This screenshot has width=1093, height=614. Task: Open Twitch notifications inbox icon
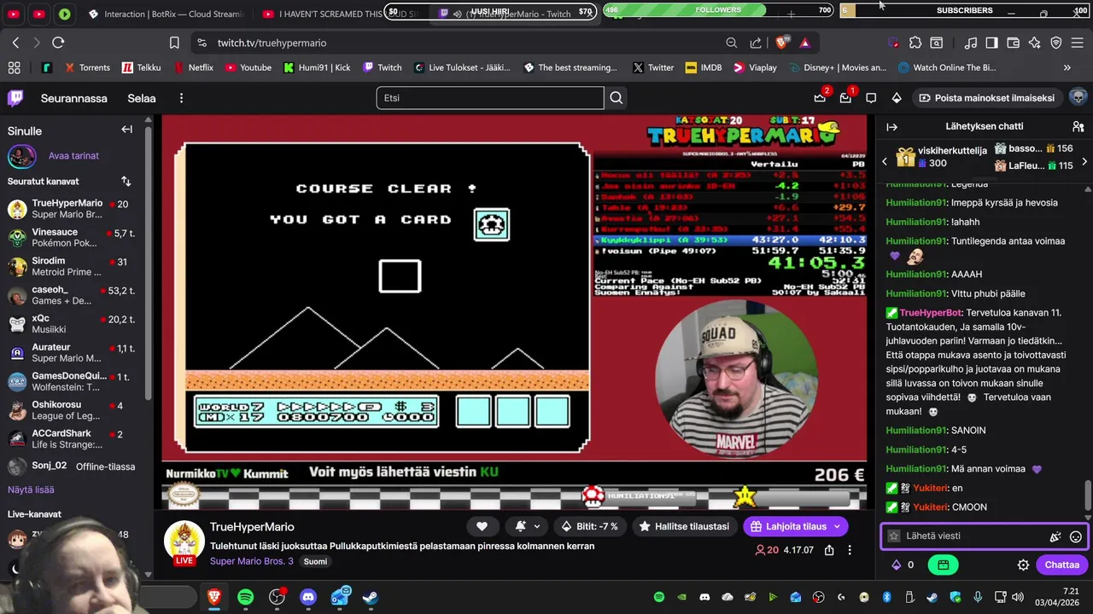(x=845, y=98)
